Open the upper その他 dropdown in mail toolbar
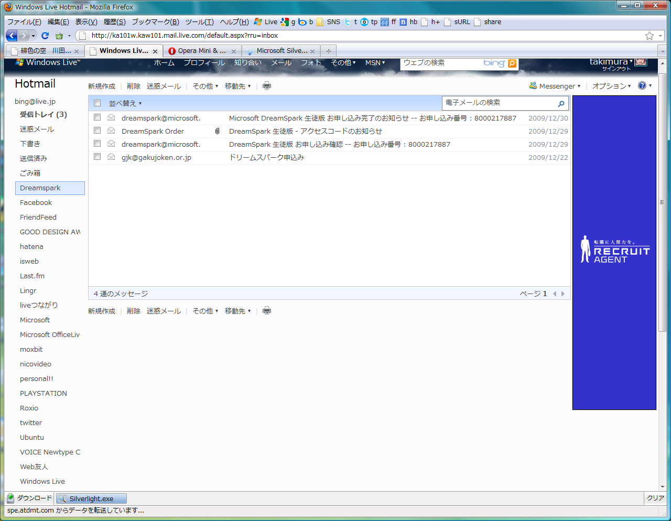The width and height of the screenshot is (671, 521). tap(205, 86)
